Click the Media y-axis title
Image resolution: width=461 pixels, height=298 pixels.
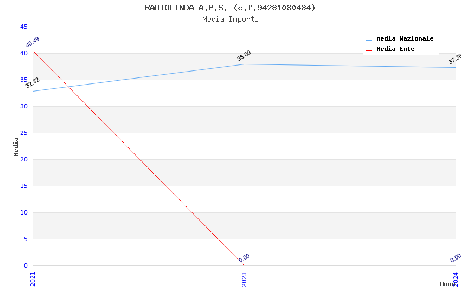[x=16, y=146]
